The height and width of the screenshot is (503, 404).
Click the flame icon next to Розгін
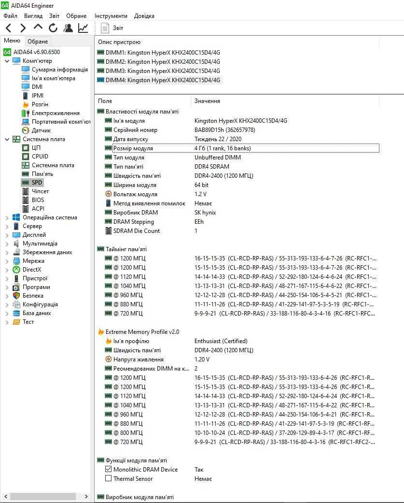pyautogui.click(x=25, y=104)
